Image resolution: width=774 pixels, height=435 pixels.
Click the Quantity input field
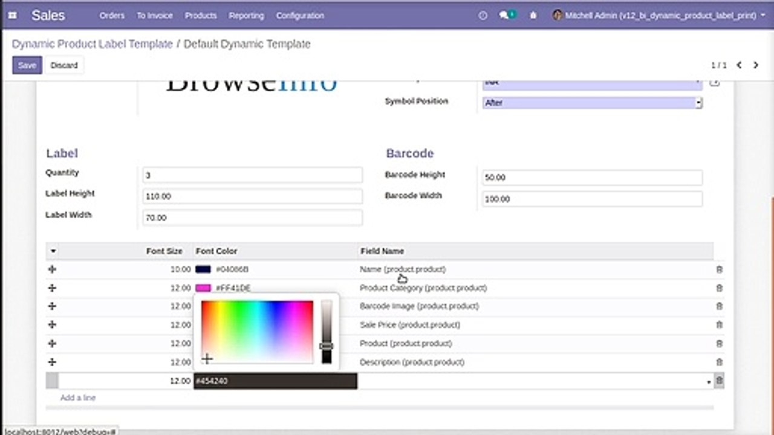pyautogui.click(x=253, y=175)
